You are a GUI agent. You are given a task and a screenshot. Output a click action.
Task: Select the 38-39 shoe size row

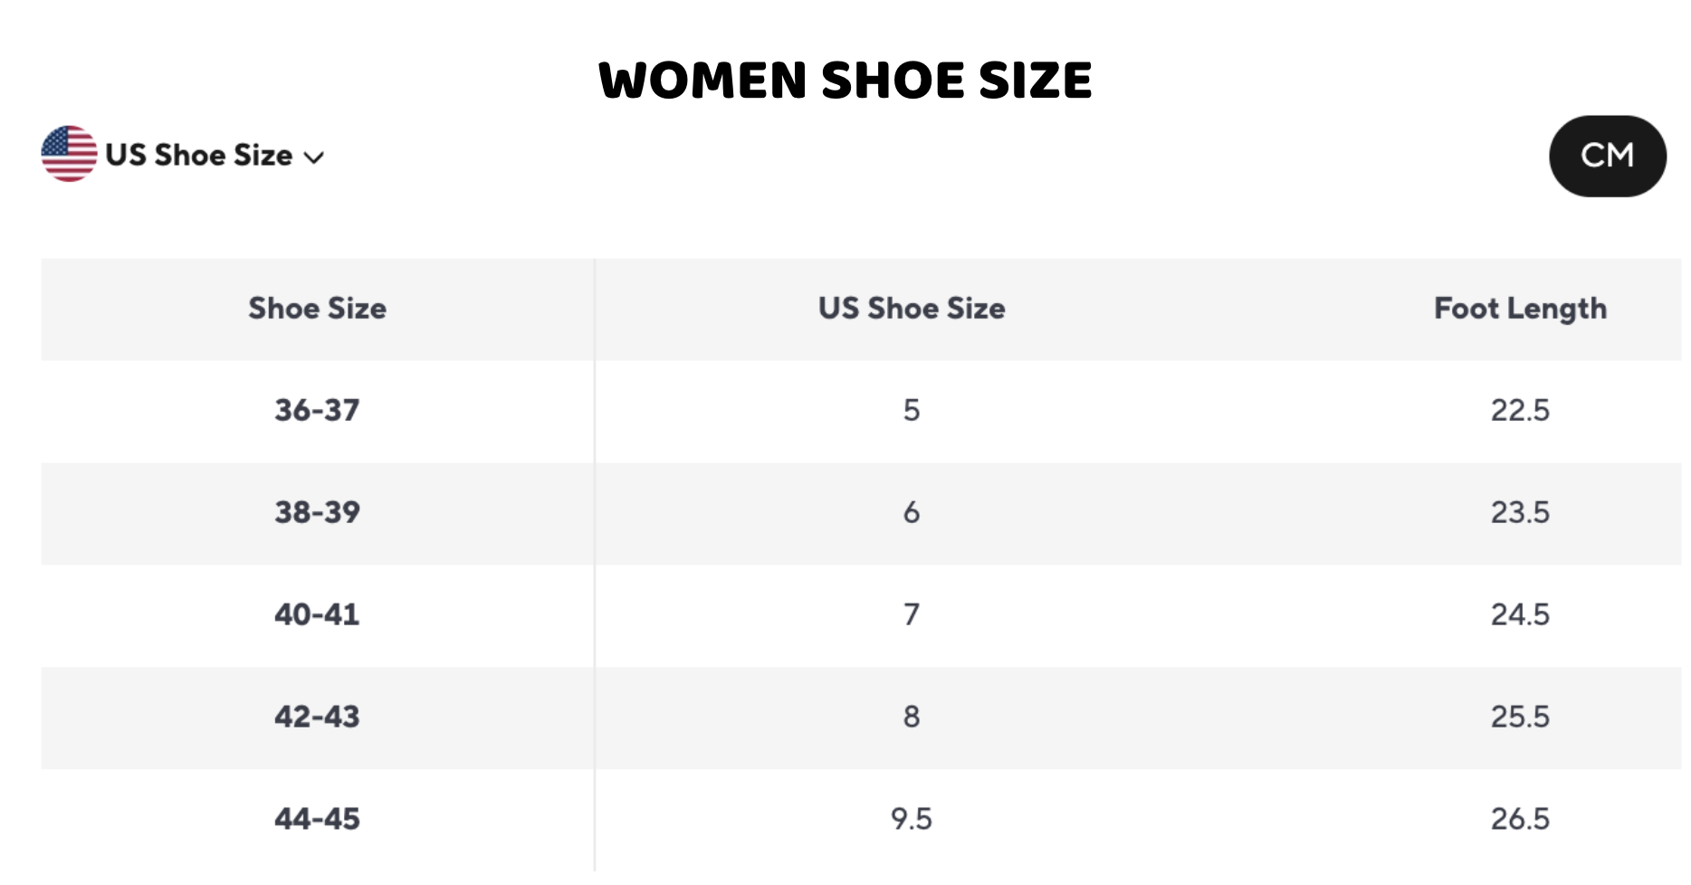point(317,513)
